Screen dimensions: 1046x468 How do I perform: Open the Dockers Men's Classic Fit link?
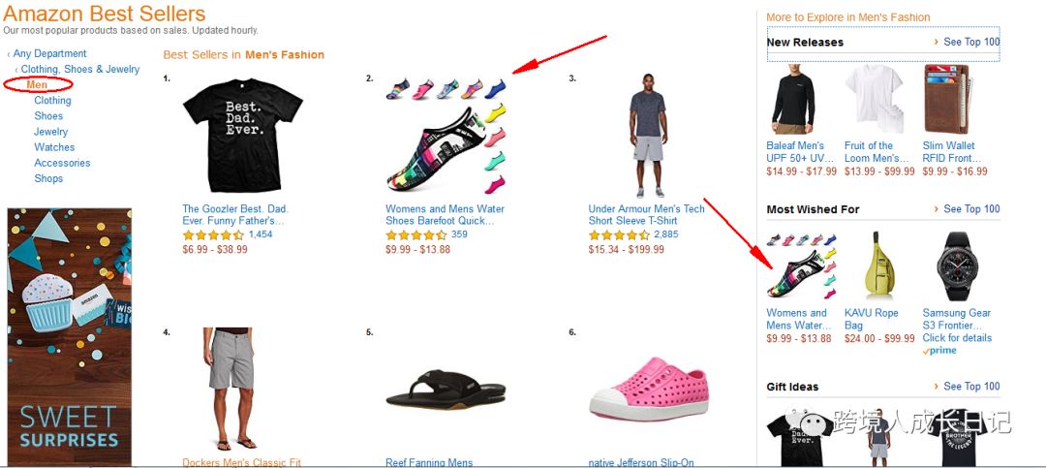click(241, 462)
